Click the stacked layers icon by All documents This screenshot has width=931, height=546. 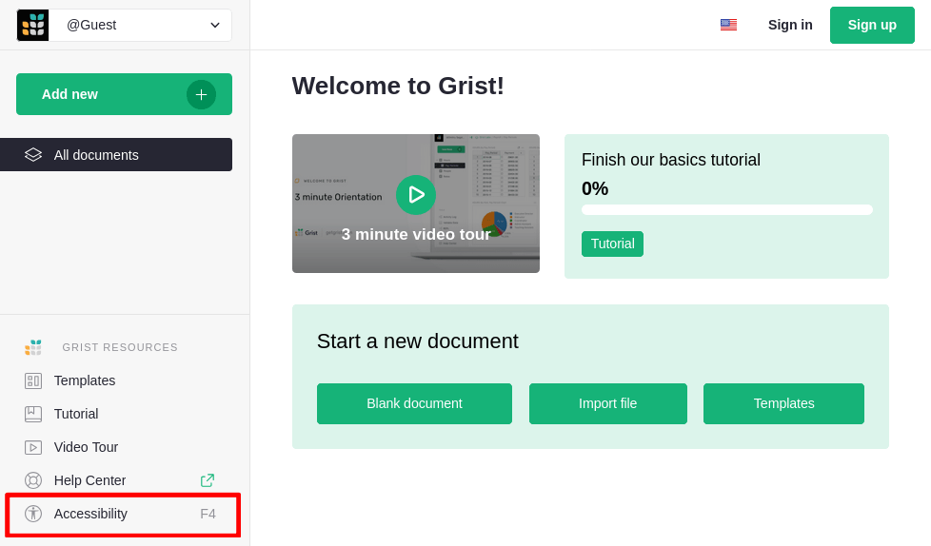(33, 155)
